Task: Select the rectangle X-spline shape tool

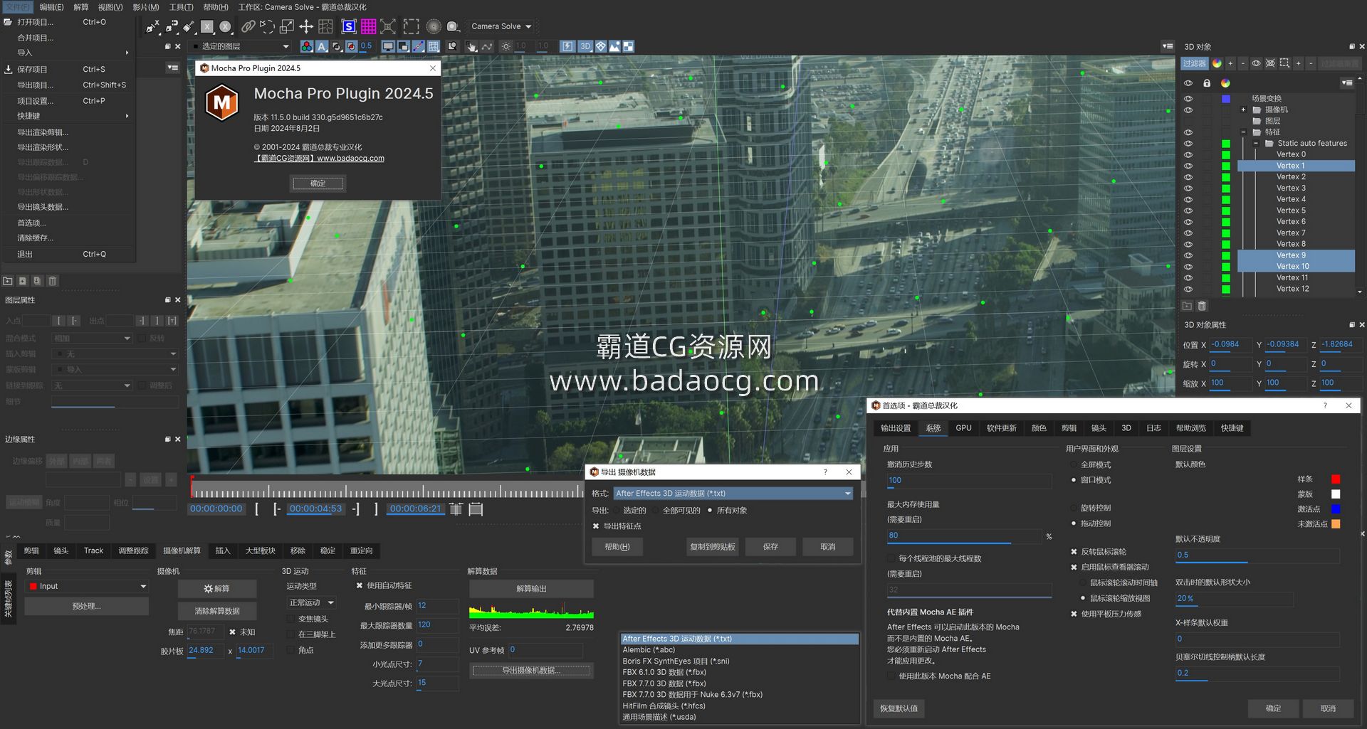Action: [207, 27]
